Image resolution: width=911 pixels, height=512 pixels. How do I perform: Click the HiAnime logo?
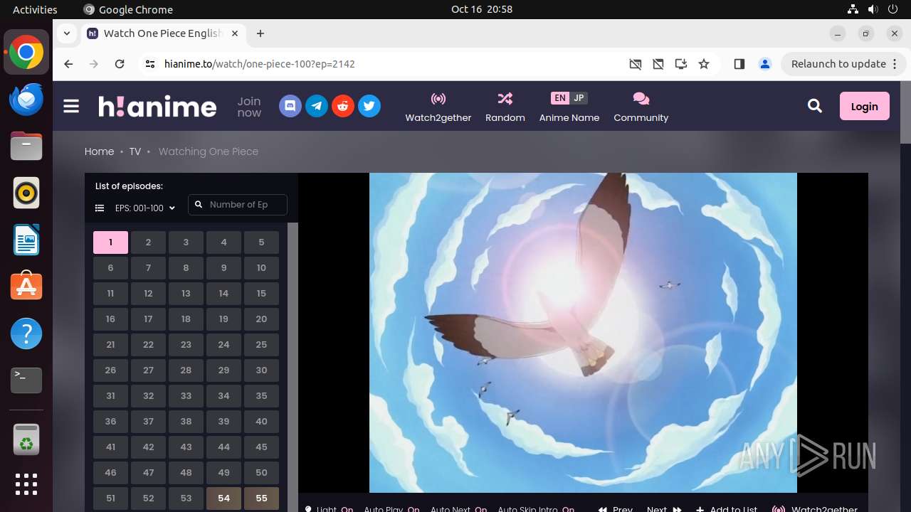[157, 107]
